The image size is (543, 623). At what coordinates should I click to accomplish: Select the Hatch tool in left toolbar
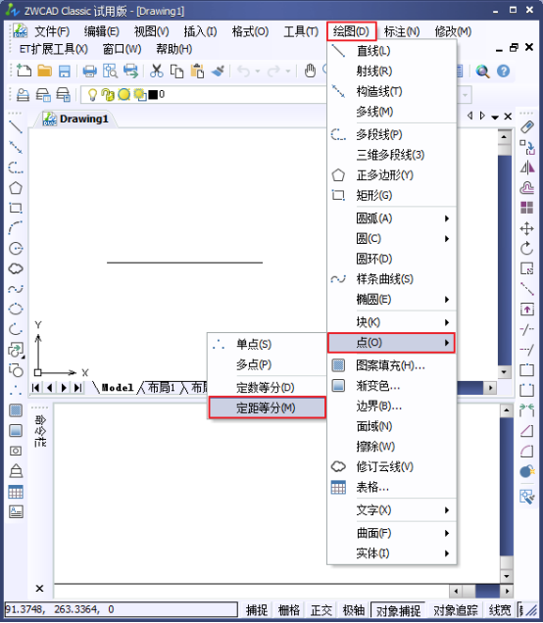(x=16, y=410)
